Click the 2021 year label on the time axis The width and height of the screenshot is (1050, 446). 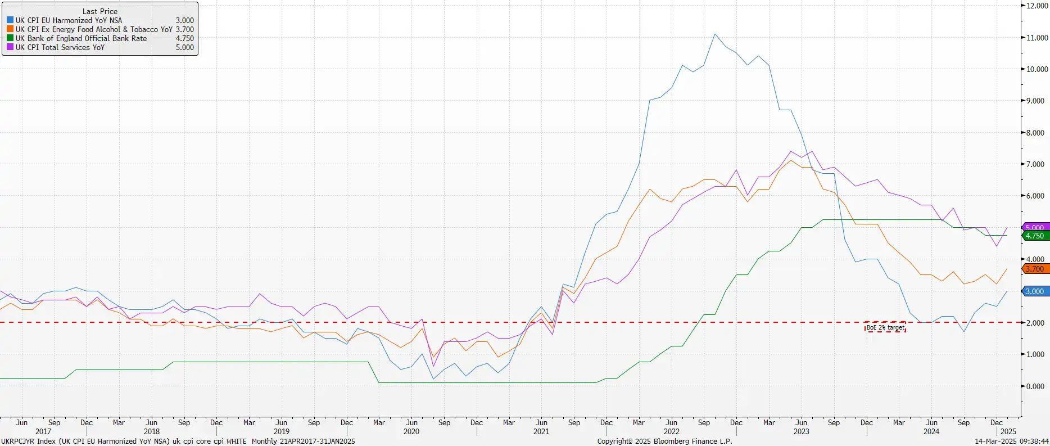click(541, 431)
